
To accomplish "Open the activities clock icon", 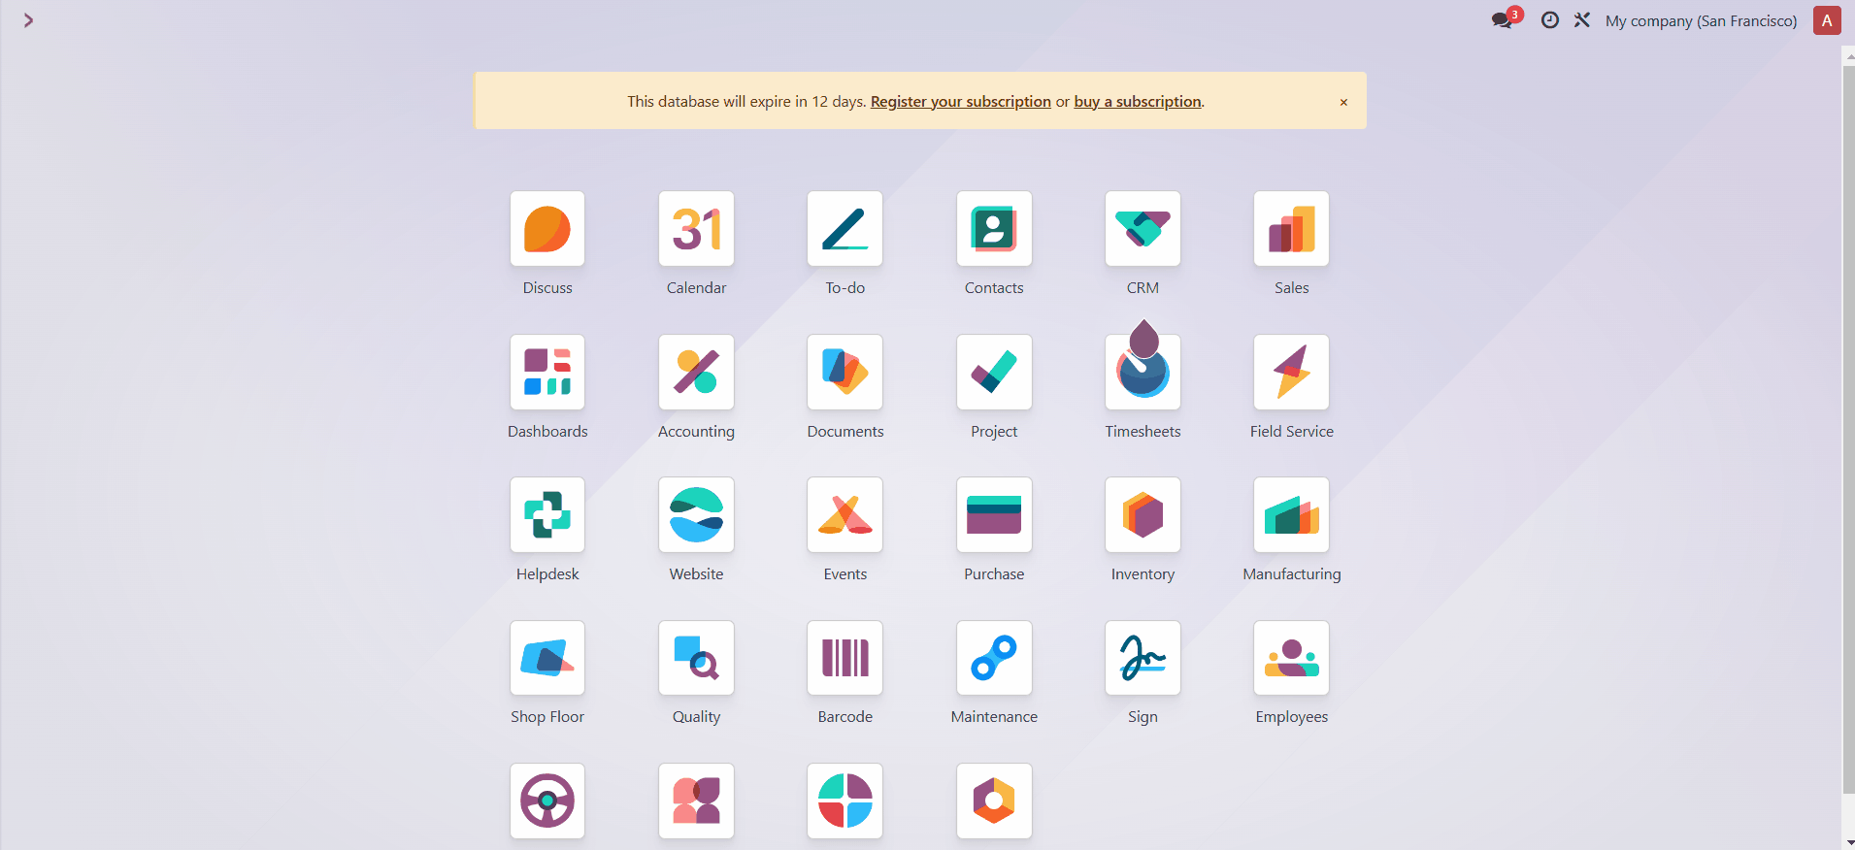I will coord(1550,20).
